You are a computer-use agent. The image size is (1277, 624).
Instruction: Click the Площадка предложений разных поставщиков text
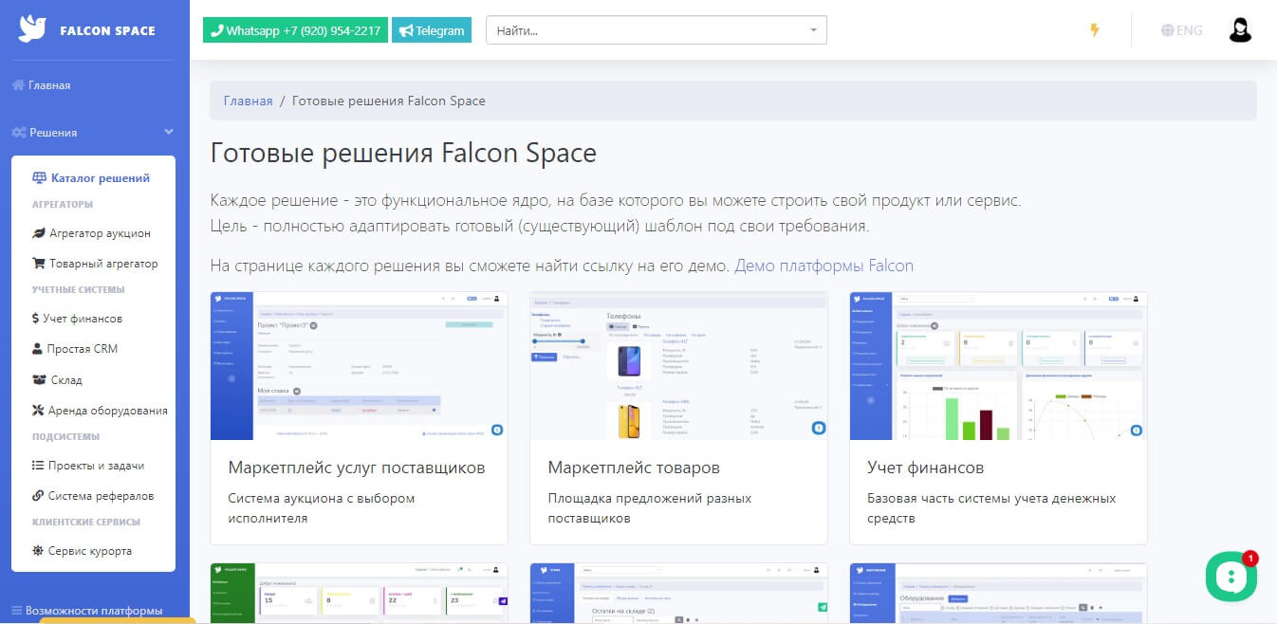click(x=650, y=508)
